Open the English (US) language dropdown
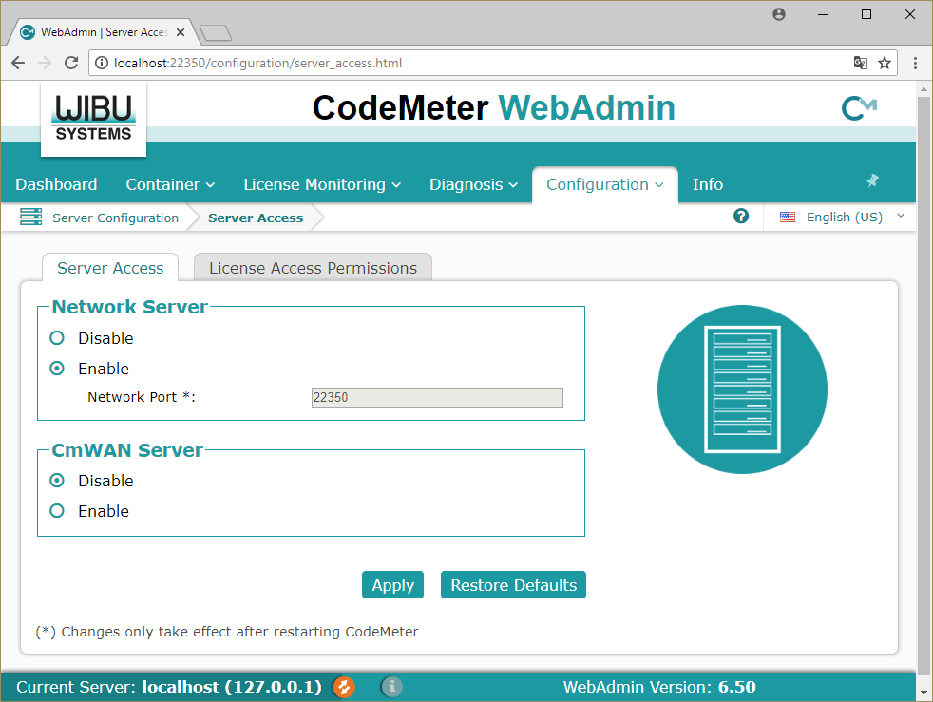The width and height of the screenshot is (933, 702). coord(843,218)
